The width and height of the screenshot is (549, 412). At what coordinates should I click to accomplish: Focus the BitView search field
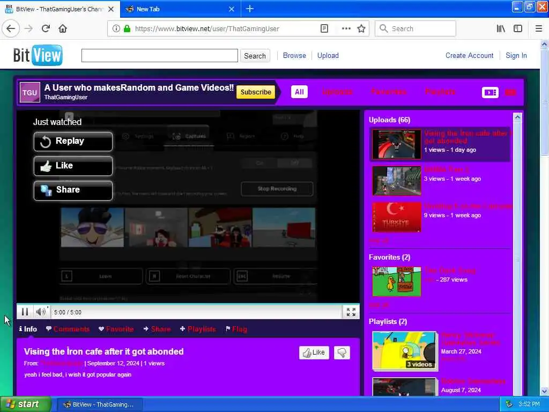click(160, 55)
